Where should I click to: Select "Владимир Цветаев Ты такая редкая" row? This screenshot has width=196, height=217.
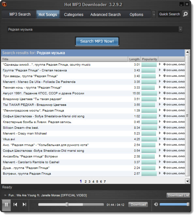tap(93, 99)
